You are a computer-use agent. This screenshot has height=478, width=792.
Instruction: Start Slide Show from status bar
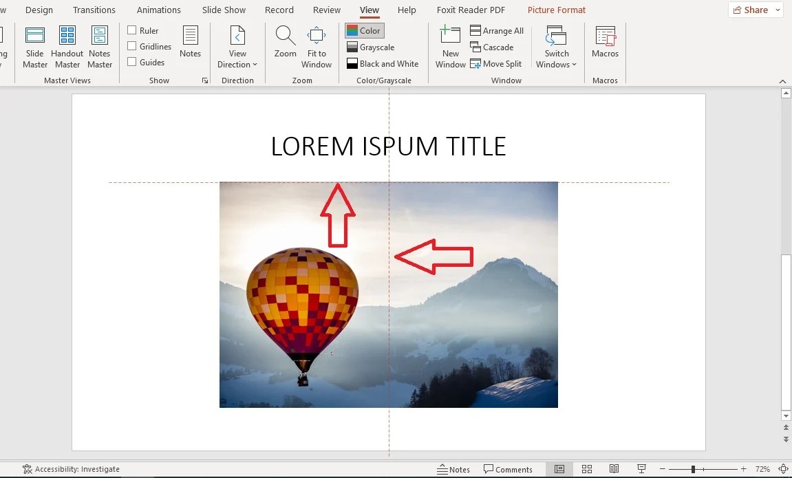(x=642, y=468)
